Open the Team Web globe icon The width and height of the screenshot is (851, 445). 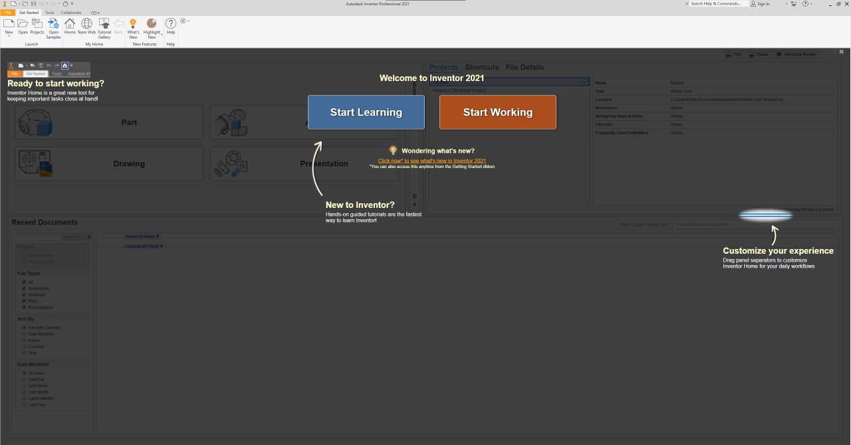[86, 23]
